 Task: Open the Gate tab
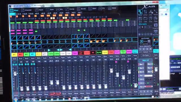coord(50,9)
